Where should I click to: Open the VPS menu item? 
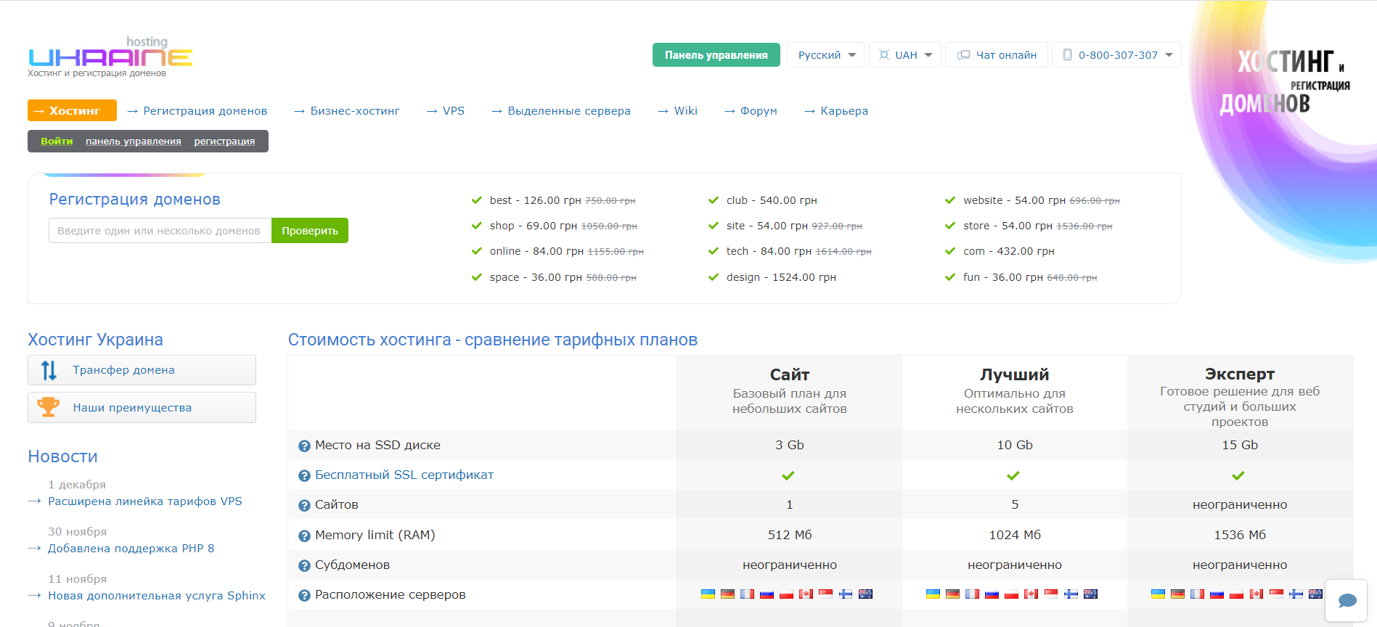(x=454, y=111)
